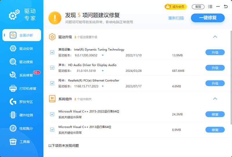This screenshot has width=232, height=157.
Task: Click the 驱动搜索 magnifier icon
Action: pos(13,62)
